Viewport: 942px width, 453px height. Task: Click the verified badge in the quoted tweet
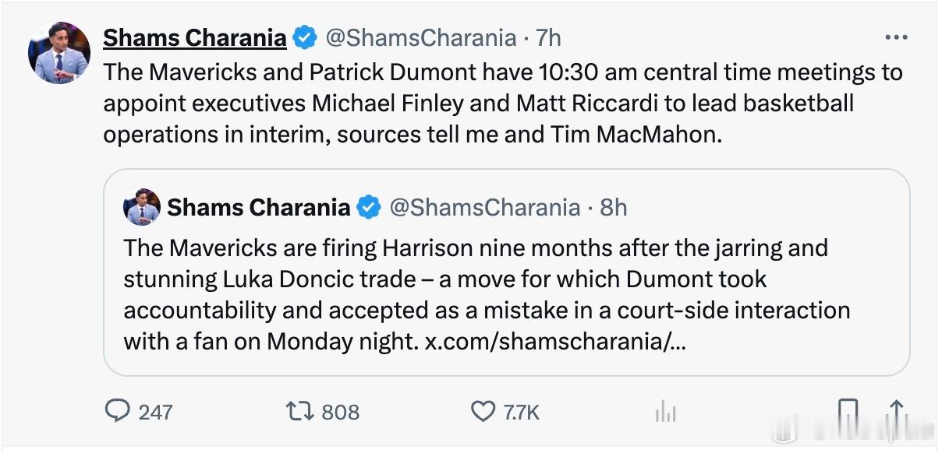point(368,207)
